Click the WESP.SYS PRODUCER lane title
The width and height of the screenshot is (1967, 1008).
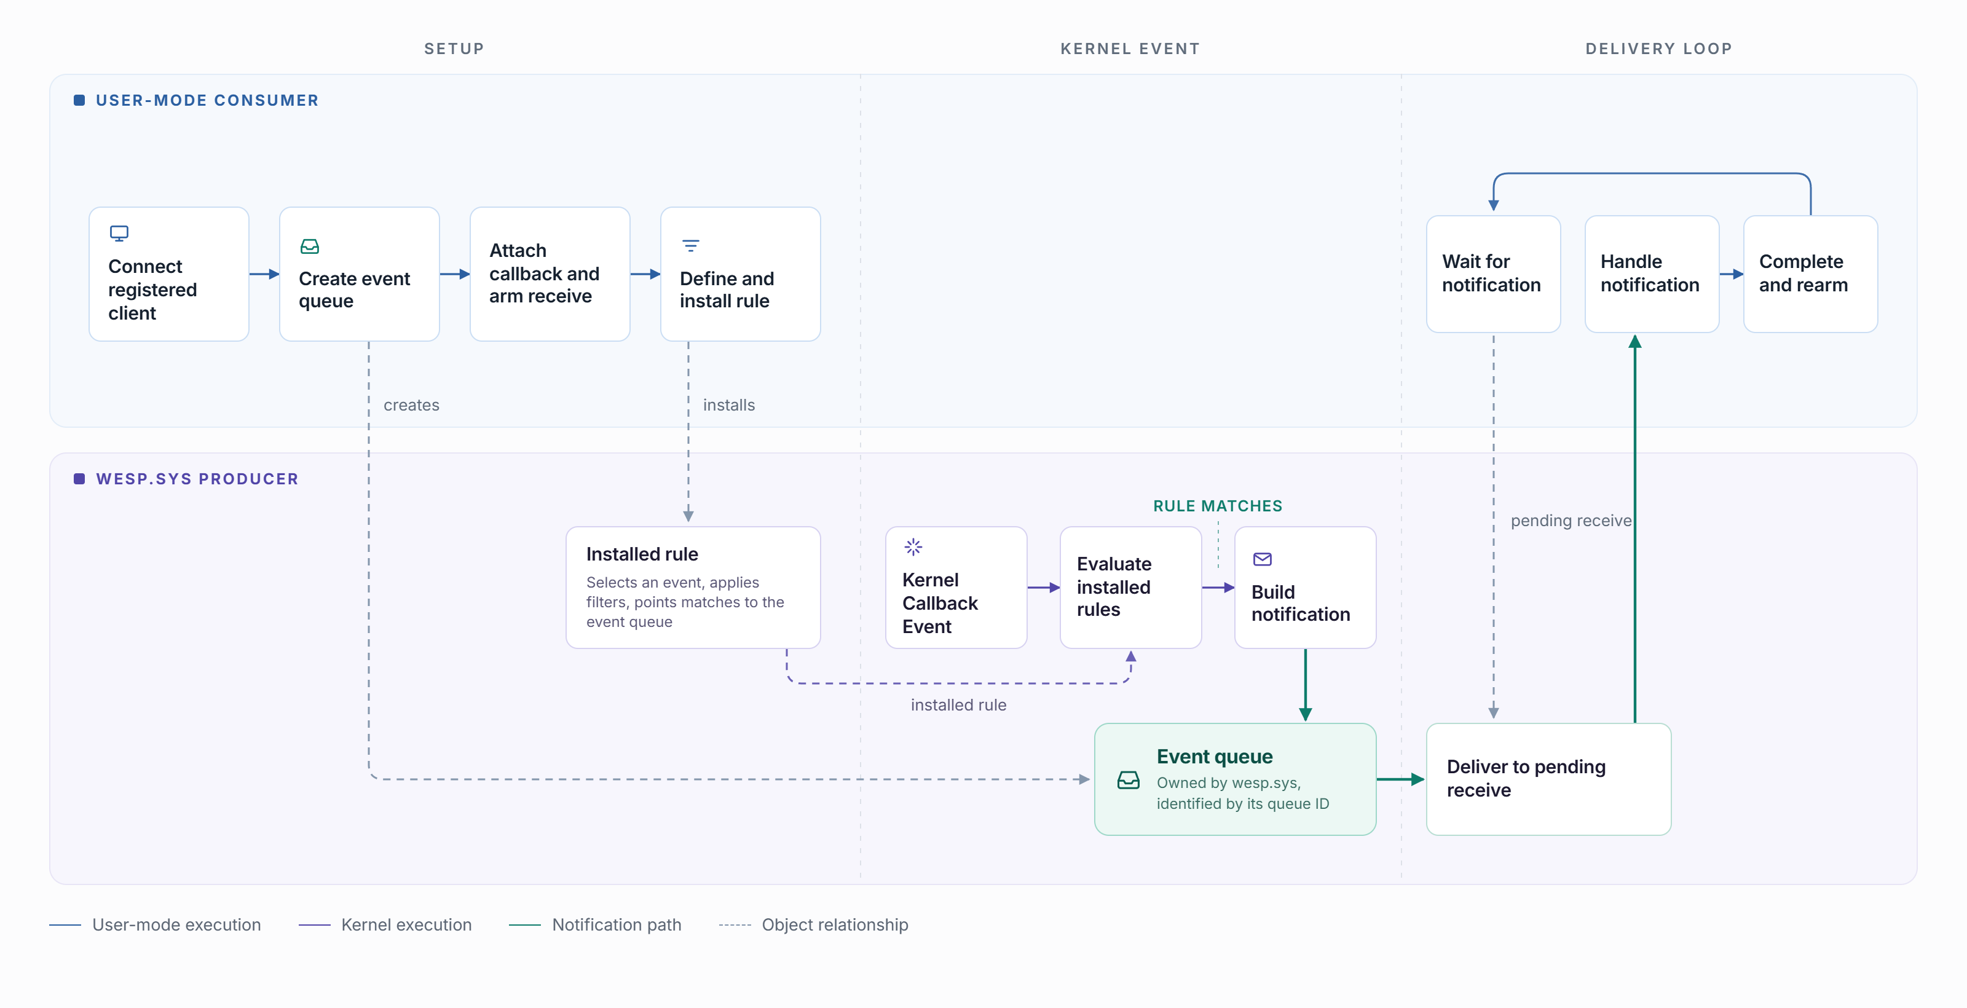197,479
